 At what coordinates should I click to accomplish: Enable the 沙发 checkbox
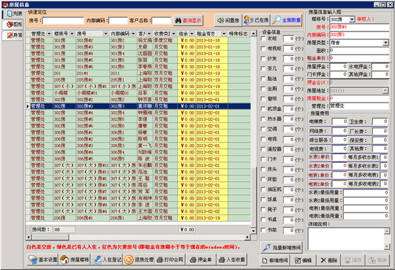click(x=263, y=58)
